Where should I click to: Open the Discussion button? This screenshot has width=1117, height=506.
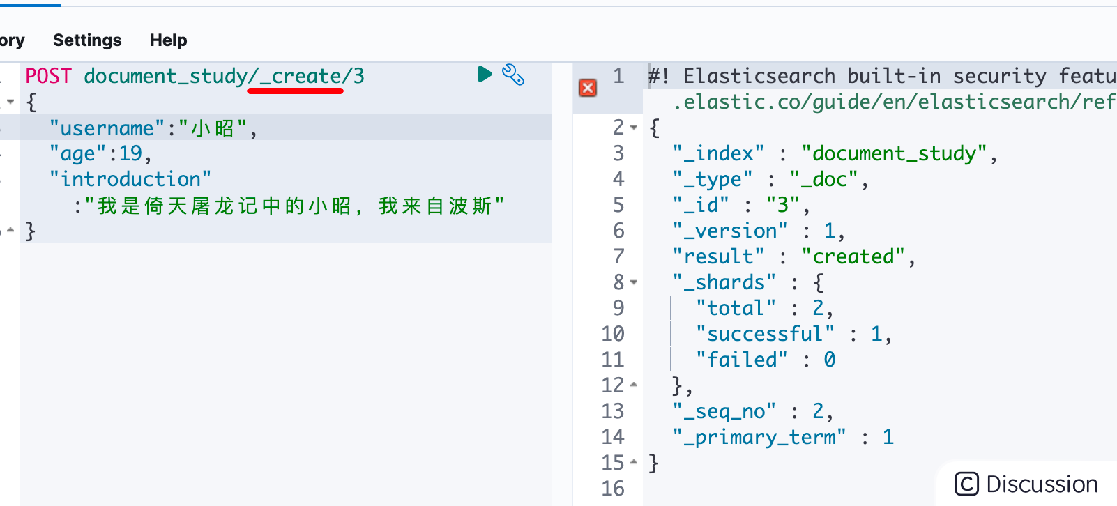point(1026,484)
